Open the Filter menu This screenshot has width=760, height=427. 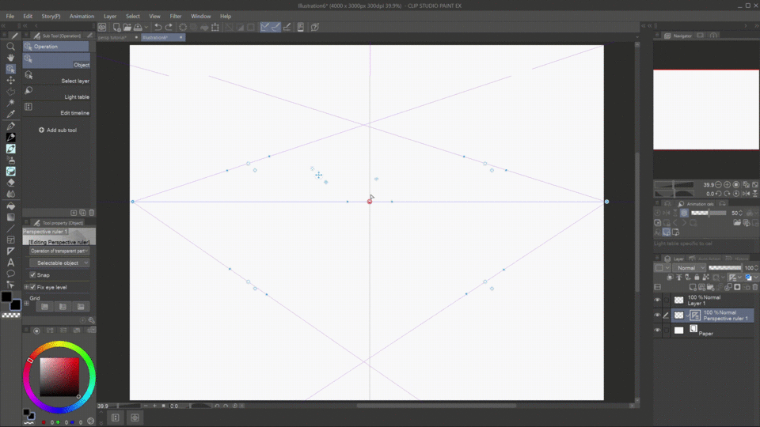[176, 16]
